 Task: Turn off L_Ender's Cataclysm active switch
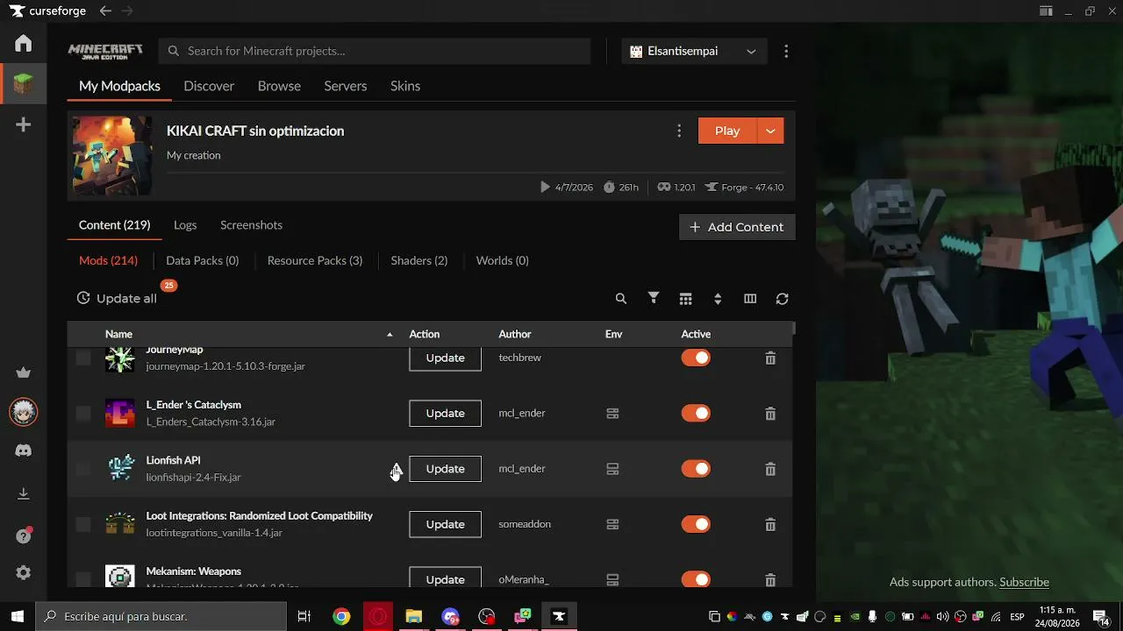696,414
